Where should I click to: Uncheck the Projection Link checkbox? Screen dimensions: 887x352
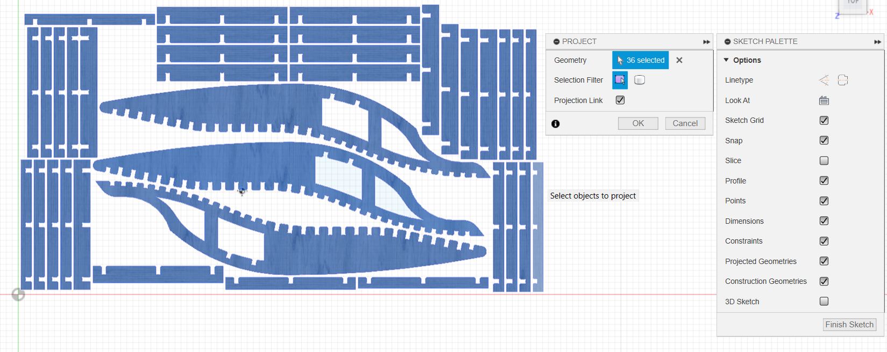tap(620, 100)
